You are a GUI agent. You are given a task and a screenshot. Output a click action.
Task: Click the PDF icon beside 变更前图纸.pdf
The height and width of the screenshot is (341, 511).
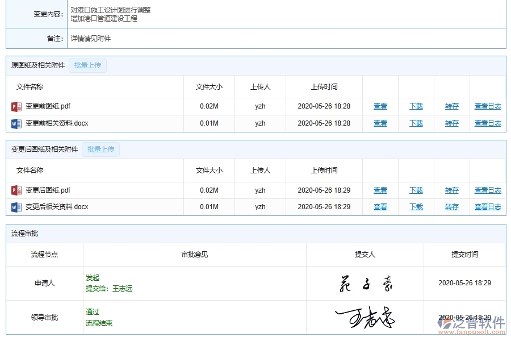pyautogui.click(x=16, y=106)
